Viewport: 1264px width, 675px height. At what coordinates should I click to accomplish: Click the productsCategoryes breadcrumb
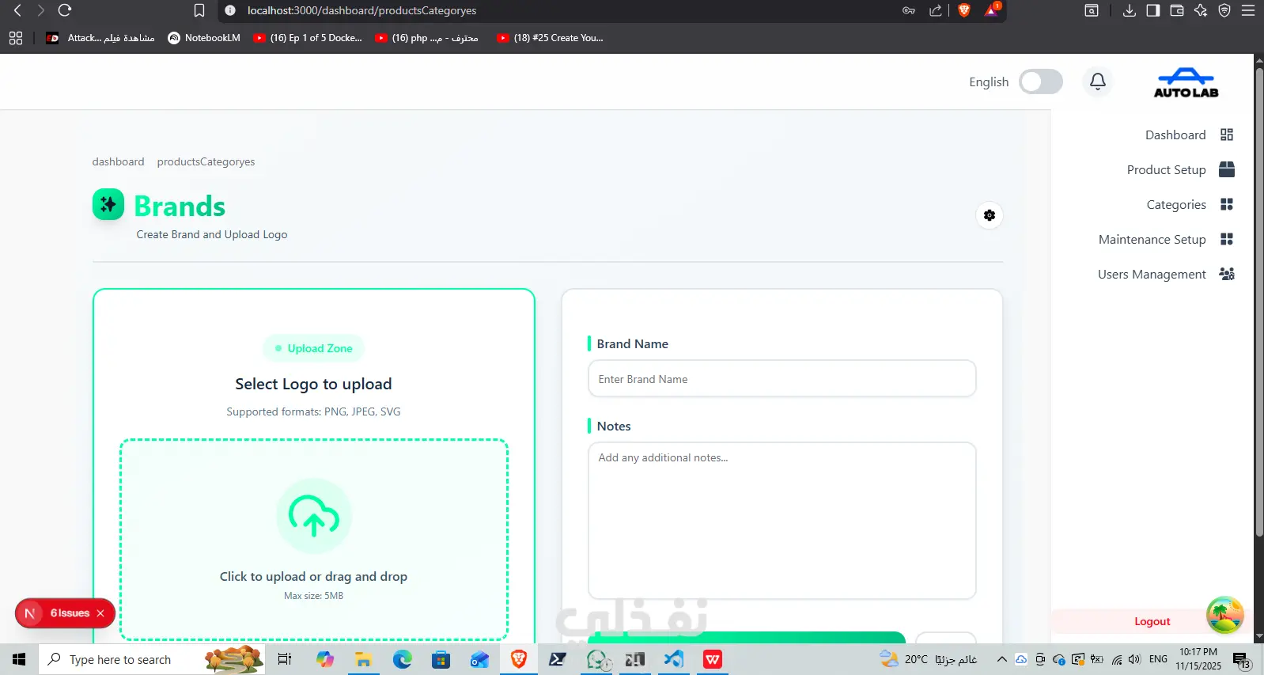(x=206, y=161)
